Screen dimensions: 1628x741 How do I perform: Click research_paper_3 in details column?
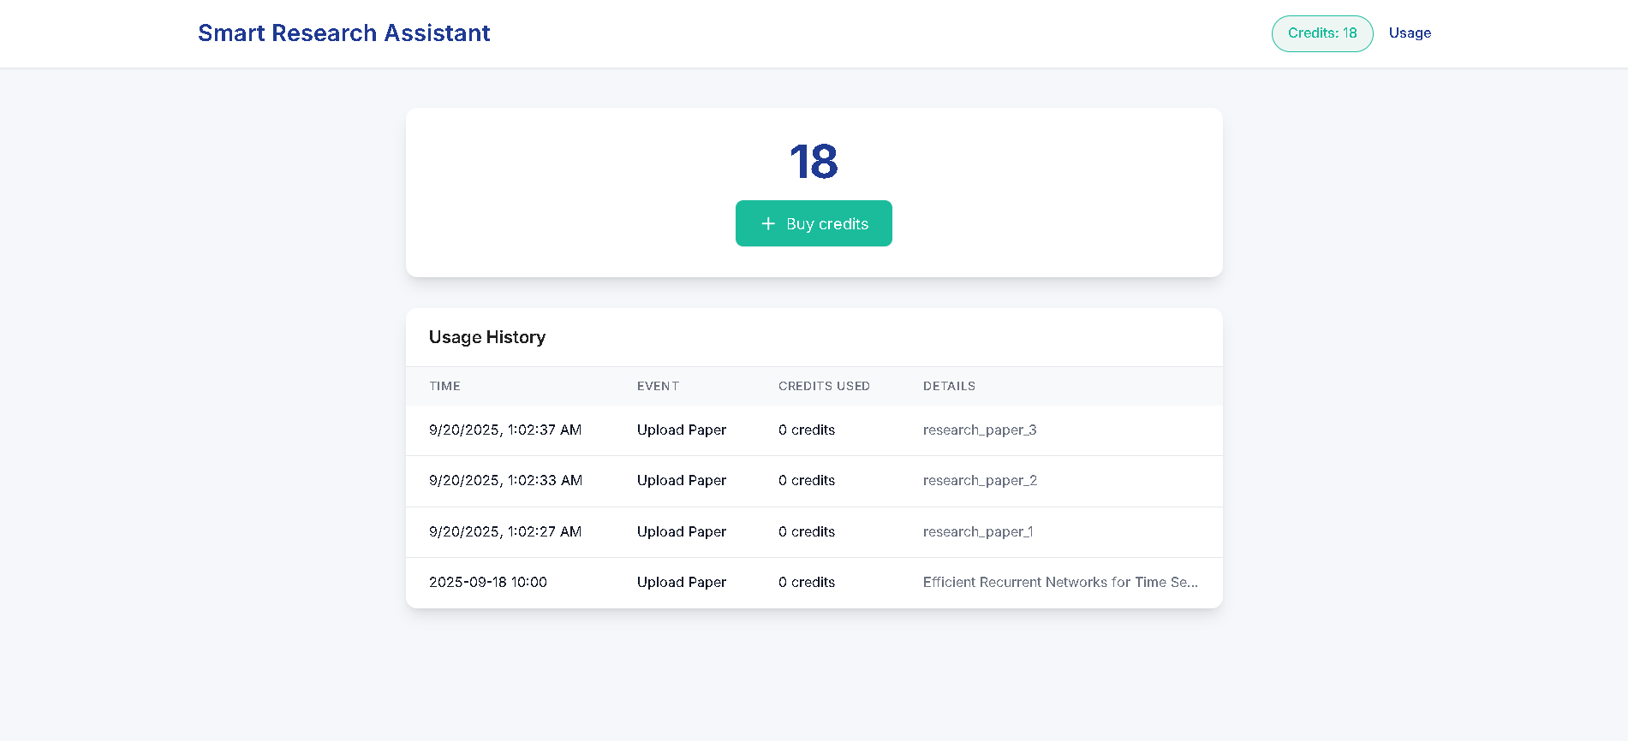point(980,430)
